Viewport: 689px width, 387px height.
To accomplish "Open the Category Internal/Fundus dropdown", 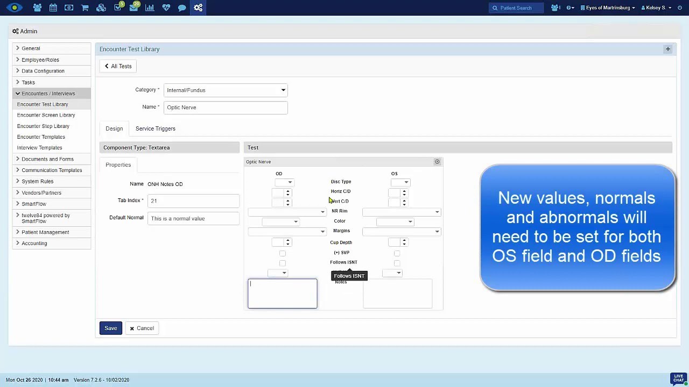I will click(226, 90).
